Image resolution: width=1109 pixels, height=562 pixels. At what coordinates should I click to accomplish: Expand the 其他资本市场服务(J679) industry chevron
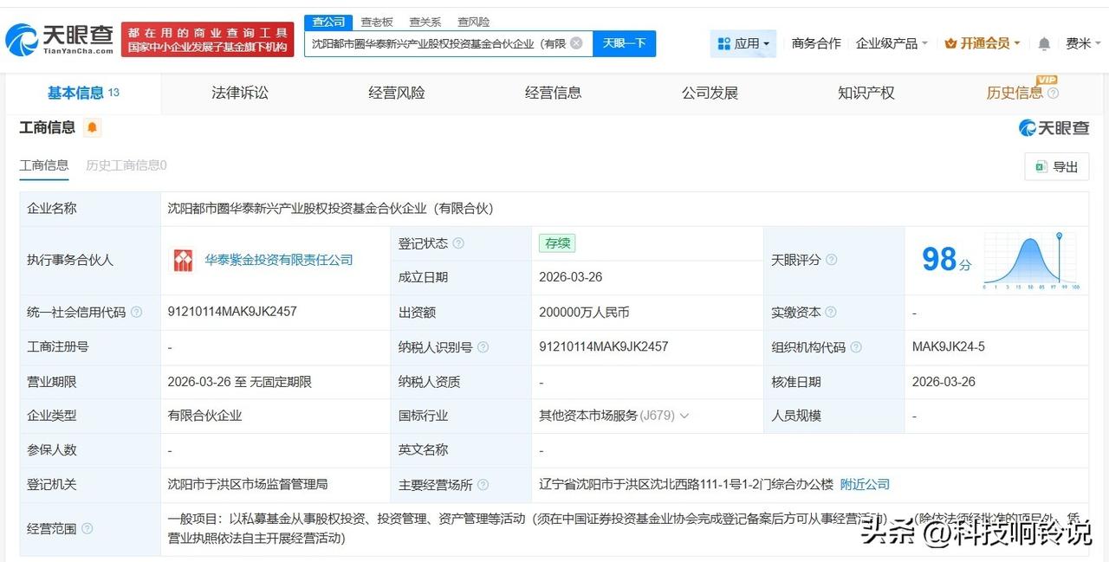point(684,416)
